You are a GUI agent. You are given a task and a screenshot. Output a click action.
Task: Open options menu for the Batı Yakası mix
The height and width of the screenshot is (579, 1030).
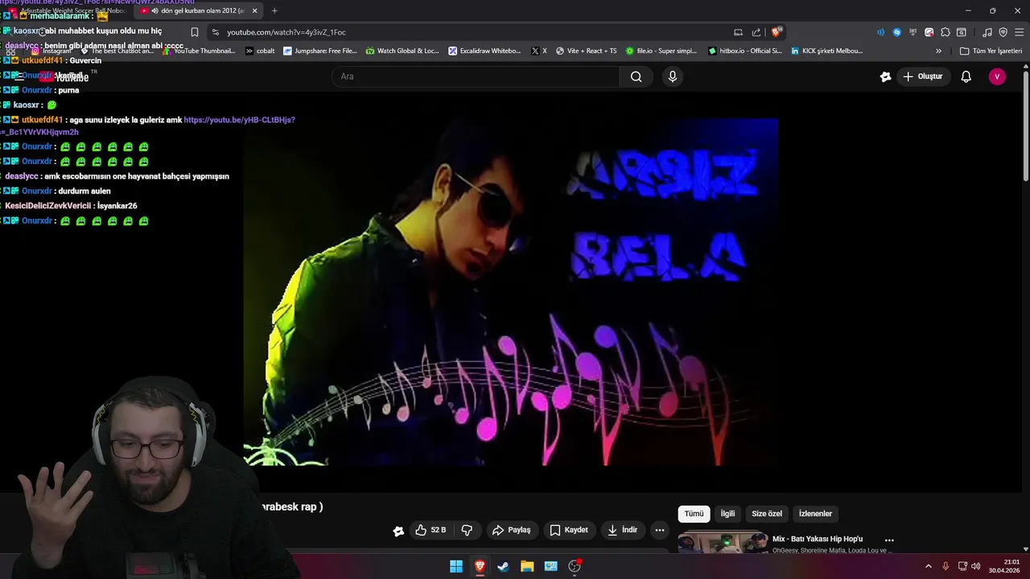click(x=889, y=540)
